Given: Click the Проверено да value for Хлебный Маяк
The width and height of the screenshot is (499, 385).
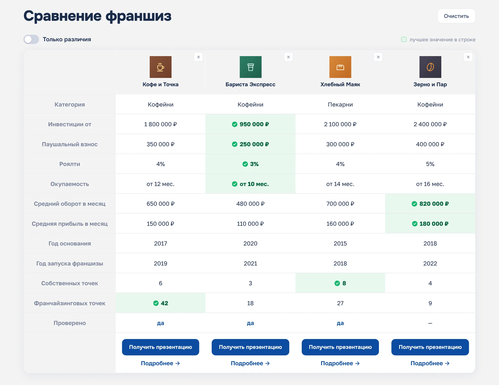Looking at the screenshot, I should coord(340,323).
